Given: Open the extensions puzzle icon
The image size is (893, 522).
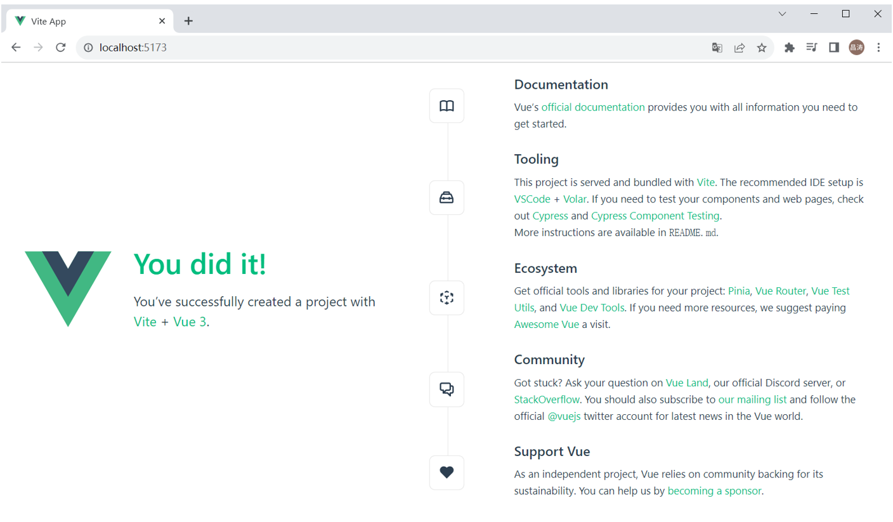Looking at the screenshot, I should point(790,48).
